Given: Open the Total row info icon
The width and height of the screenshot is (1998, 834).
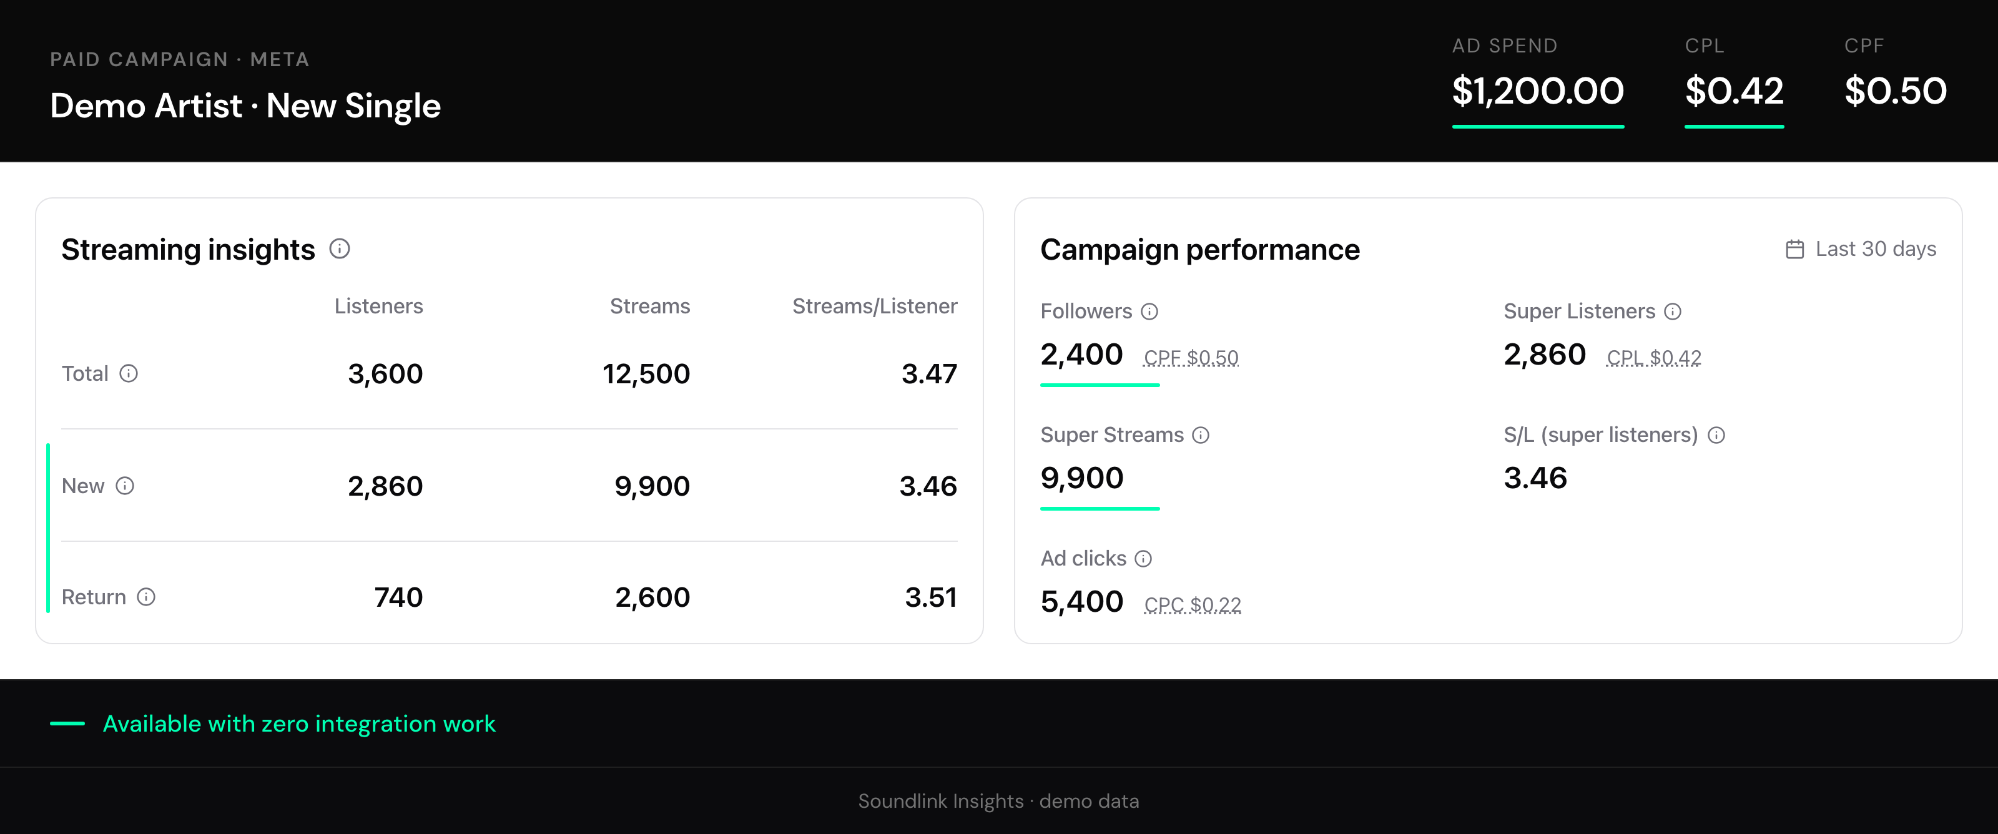Looking at the screenshot, I should [x=129, y=374].
